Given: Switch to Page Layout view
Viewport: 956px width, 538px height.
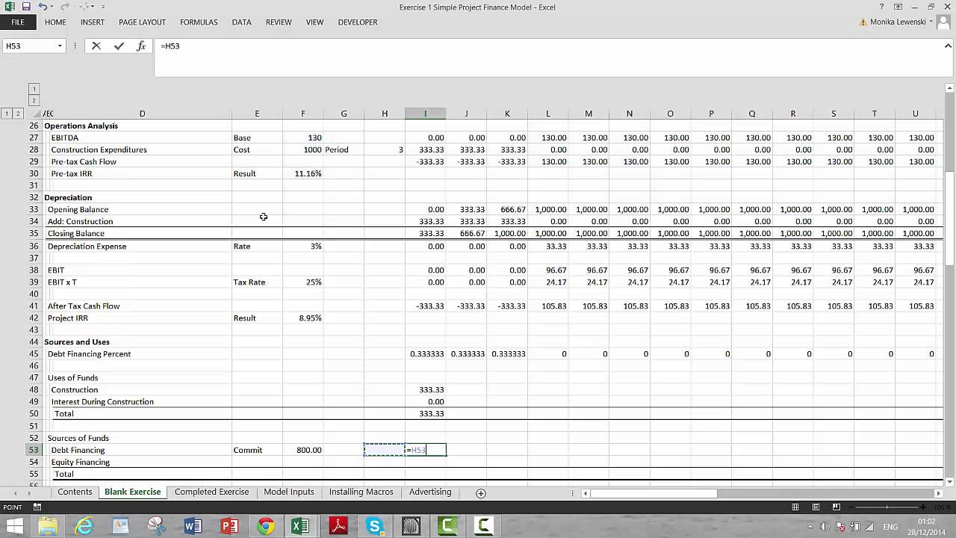Looking at the screenshot, I should [x=816, y=507].
